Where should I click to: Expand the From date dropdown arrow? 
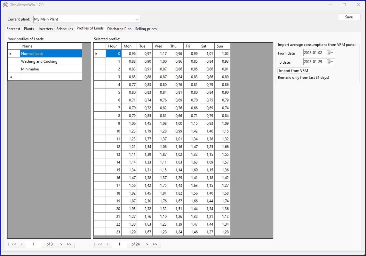pyautogui.click(x=332, y=53)
